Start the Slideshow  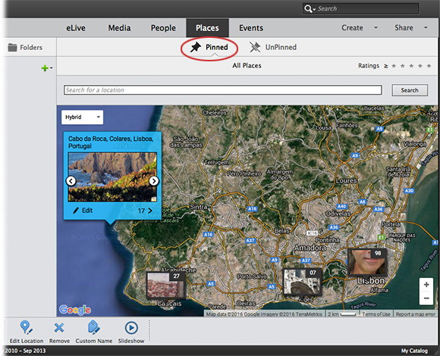click(131, 333)
